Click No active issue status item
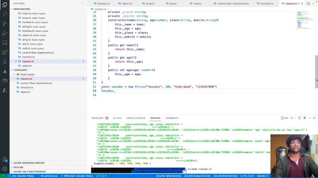Viewport: 318px width, 178px height. pos(48,176)
